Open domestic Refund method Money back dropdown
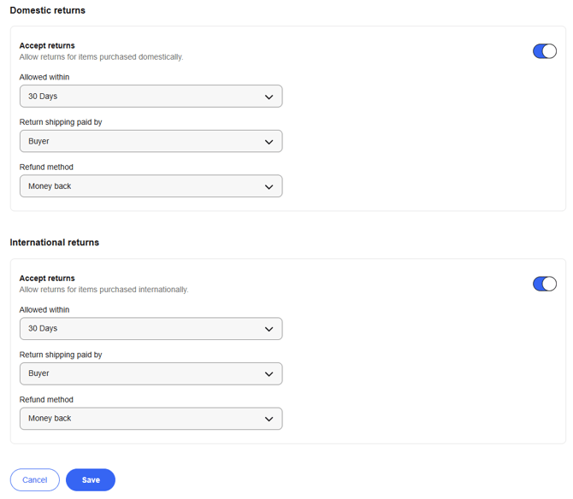 click(151, 186)
